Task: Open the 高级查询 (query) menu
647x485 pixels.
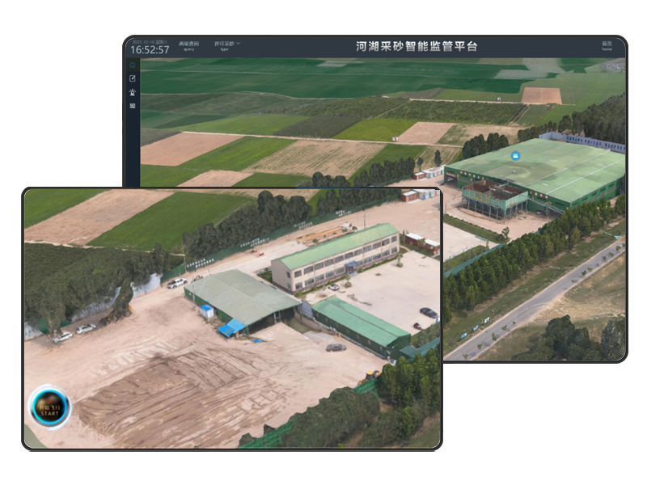Action: click(x=188, y=45)
